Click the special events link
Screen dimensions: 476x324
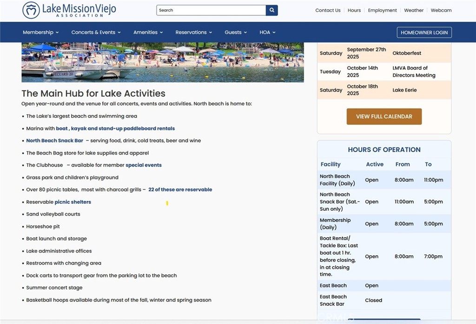[x=144, y=165]
